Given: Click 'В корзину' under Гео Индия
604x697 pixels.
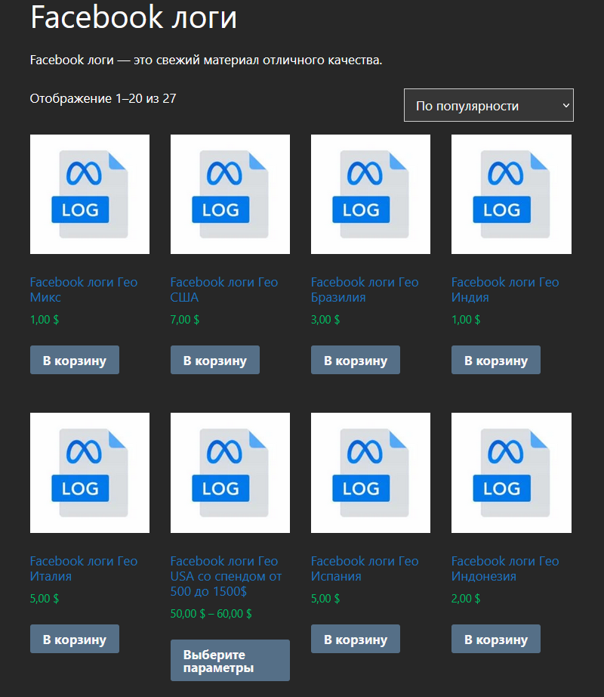Looking at the screenshot, I should click(496, 360).
